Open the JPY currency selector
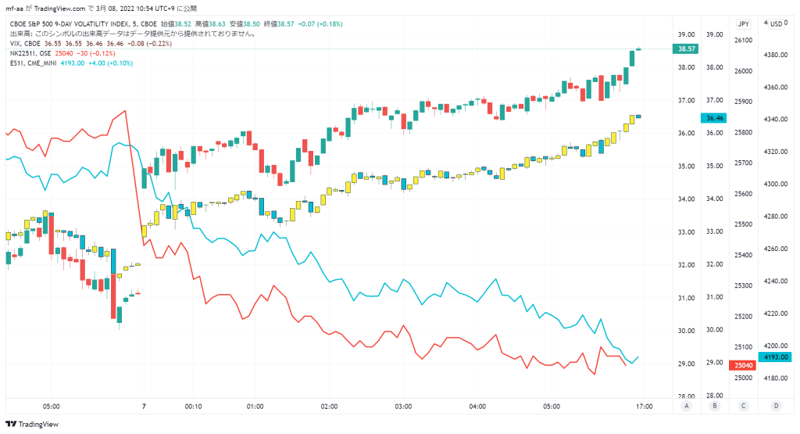Viewport: 800px width, 434px height. coord(744,24)
